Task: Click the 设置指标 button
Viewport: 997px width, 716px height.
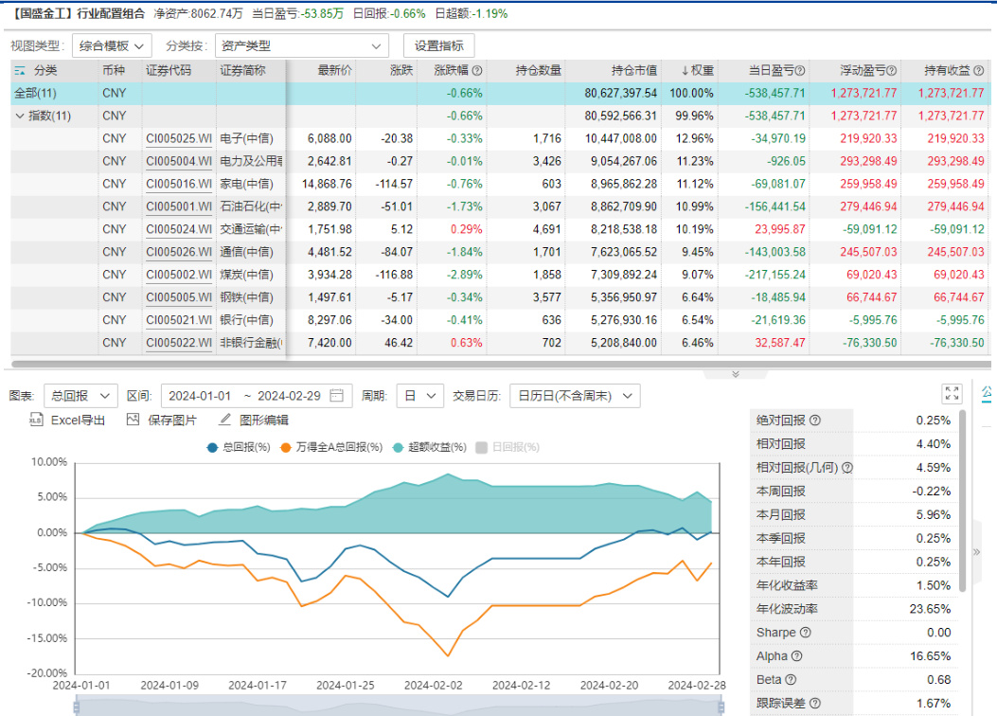Action: (x=438, y=45)
